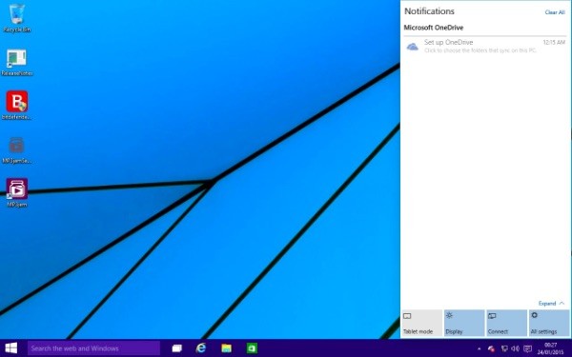Expand the quick actions panel

click(551, 303)
